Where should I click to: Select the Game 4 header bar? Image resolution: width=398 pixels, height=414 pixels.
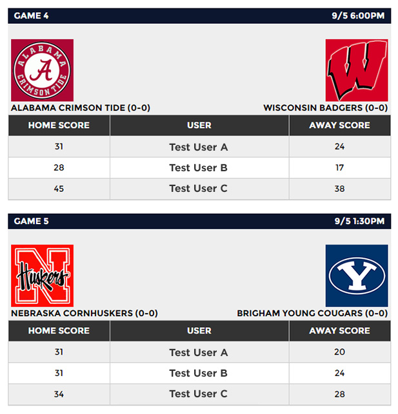[199, 16]
